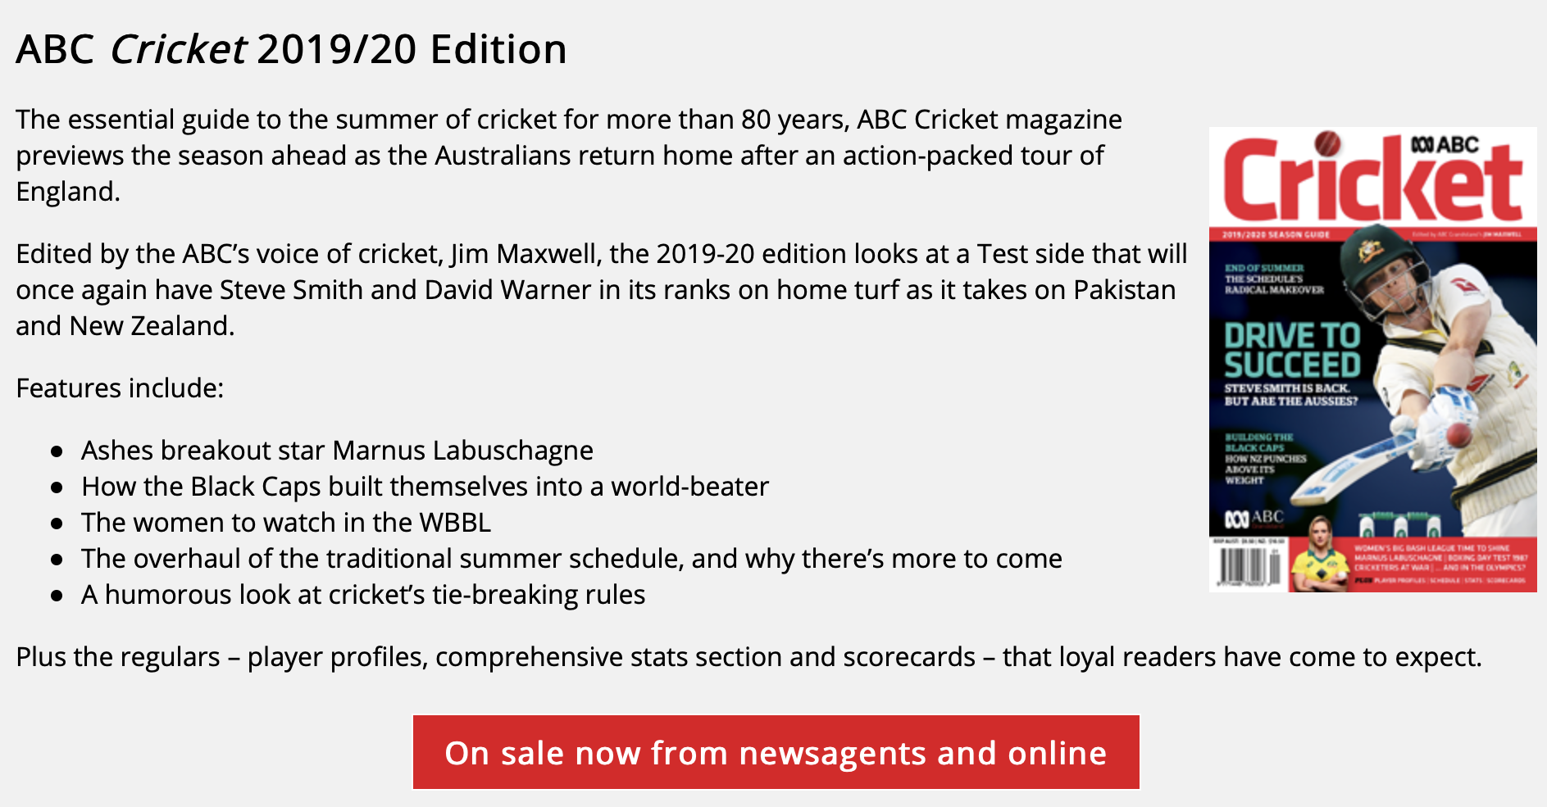This screenshot has height=807, width=1547.
Task: Click the 'On sale now from newsagents and online' button
Action: tap(776, 752)
